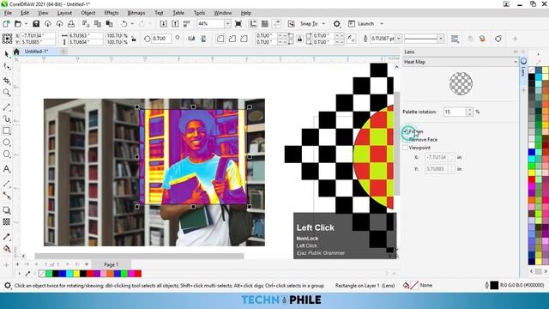549x309 pixels.
Task: Click the Undo arrow icon
Action: click(124, 24)
